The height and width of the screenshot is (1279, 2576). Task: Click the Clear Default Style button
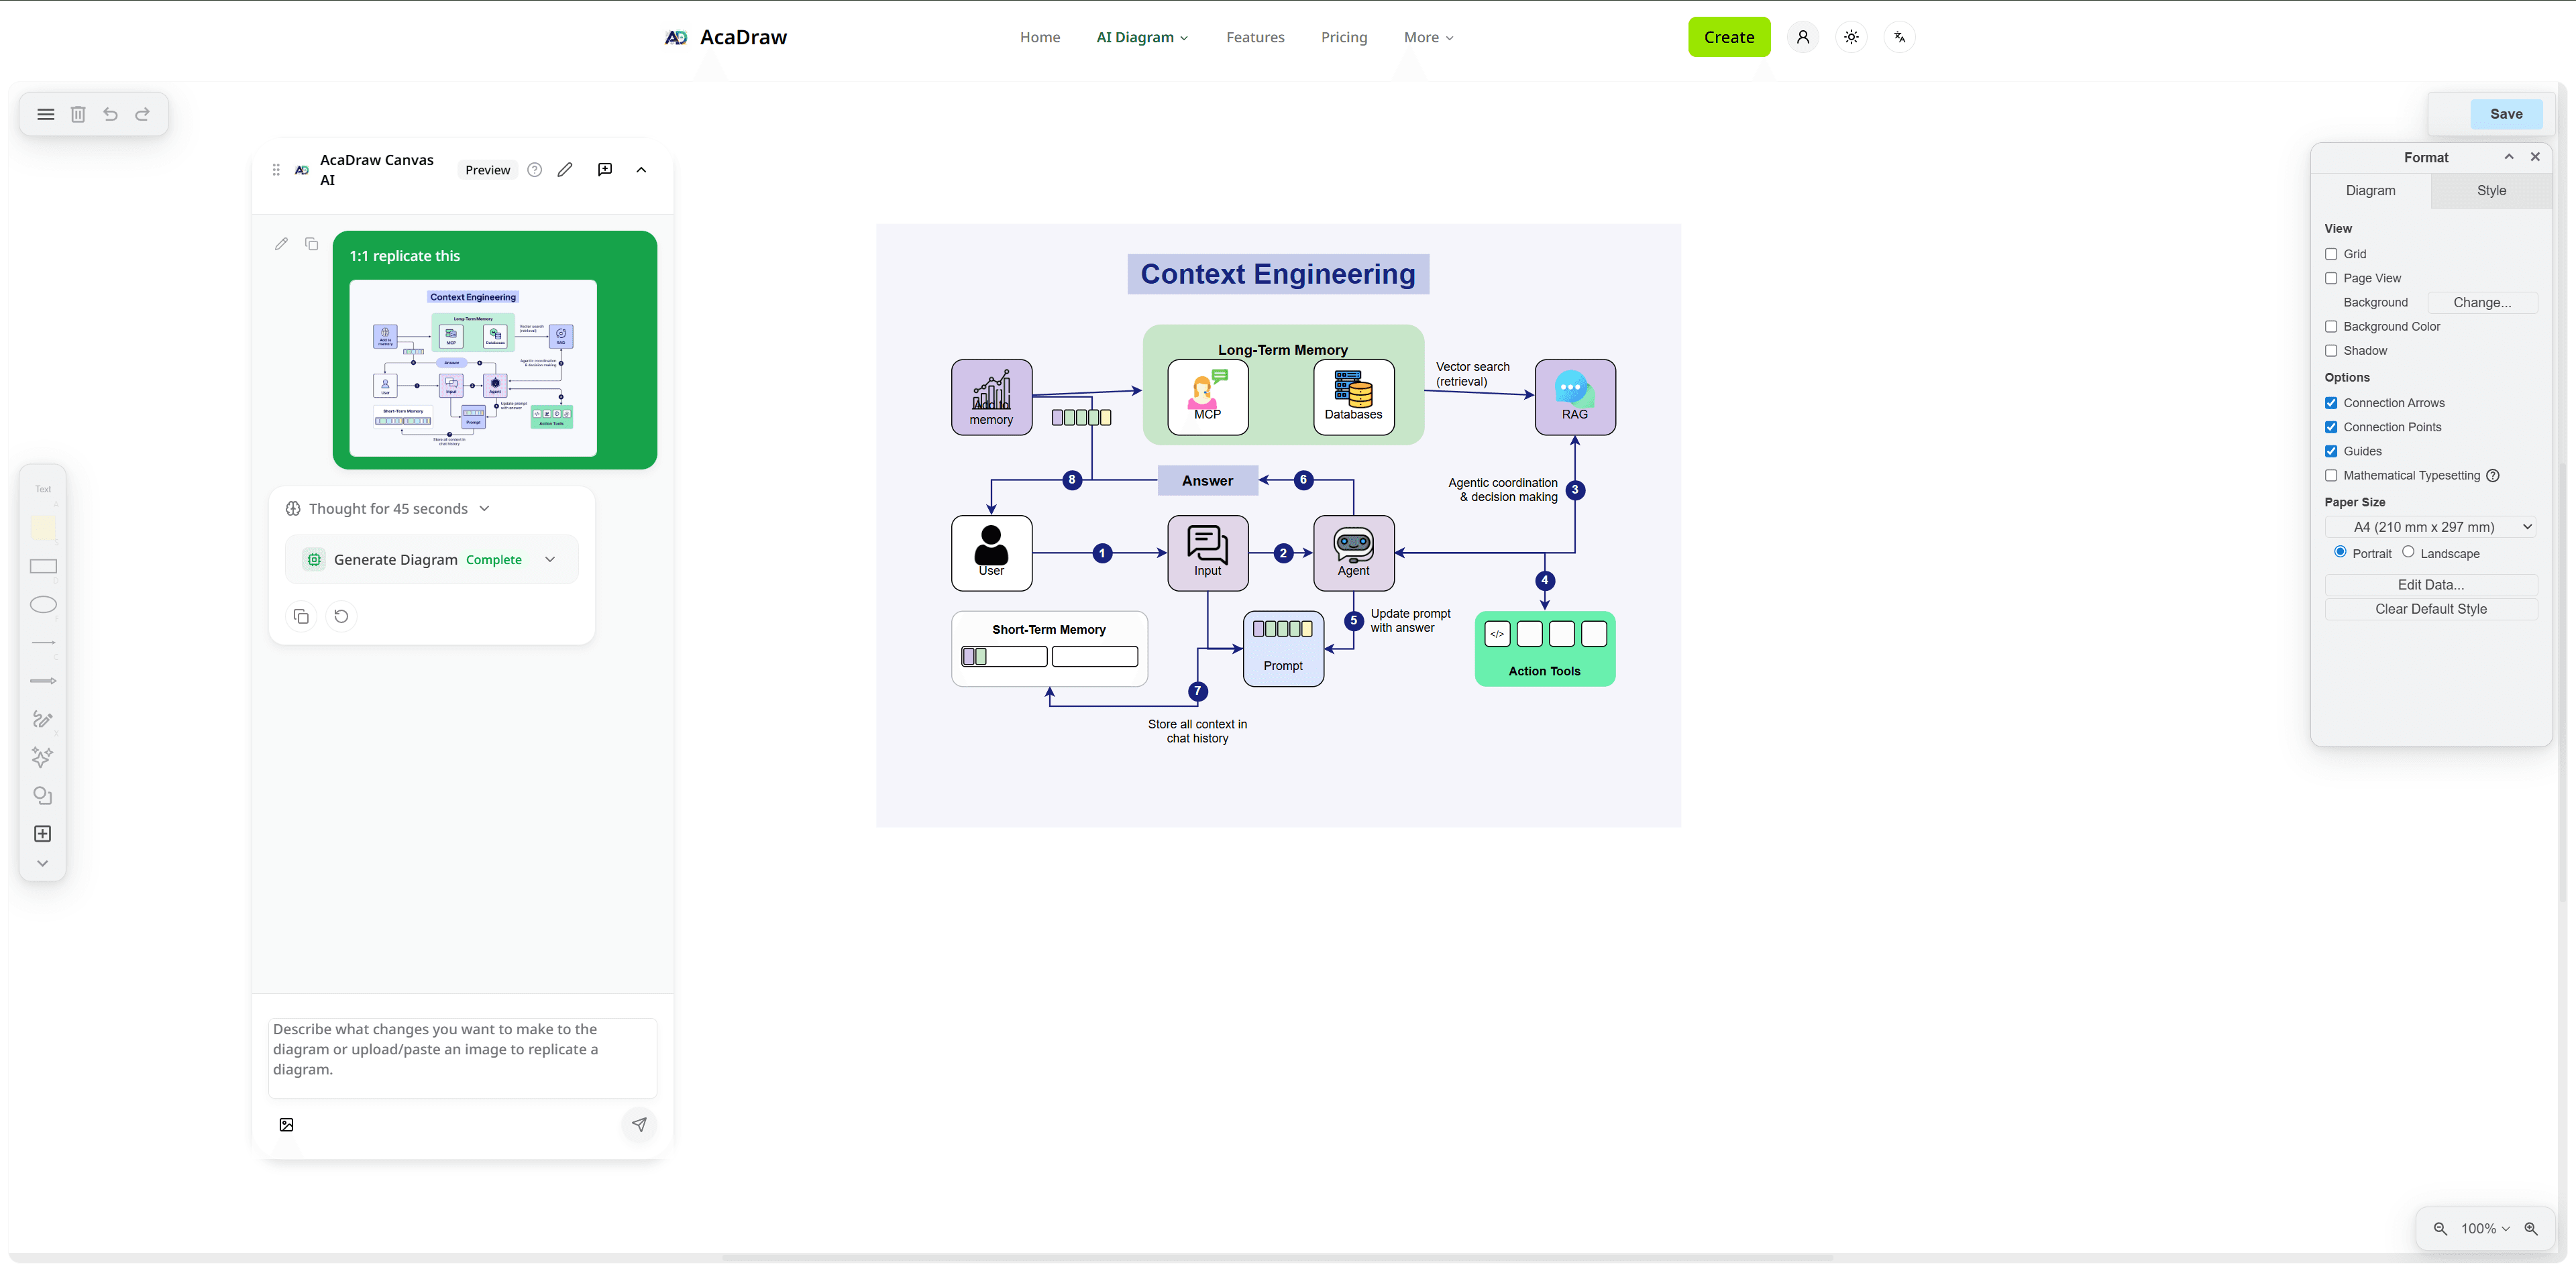pyautogui.click(x=2431, y=609)
